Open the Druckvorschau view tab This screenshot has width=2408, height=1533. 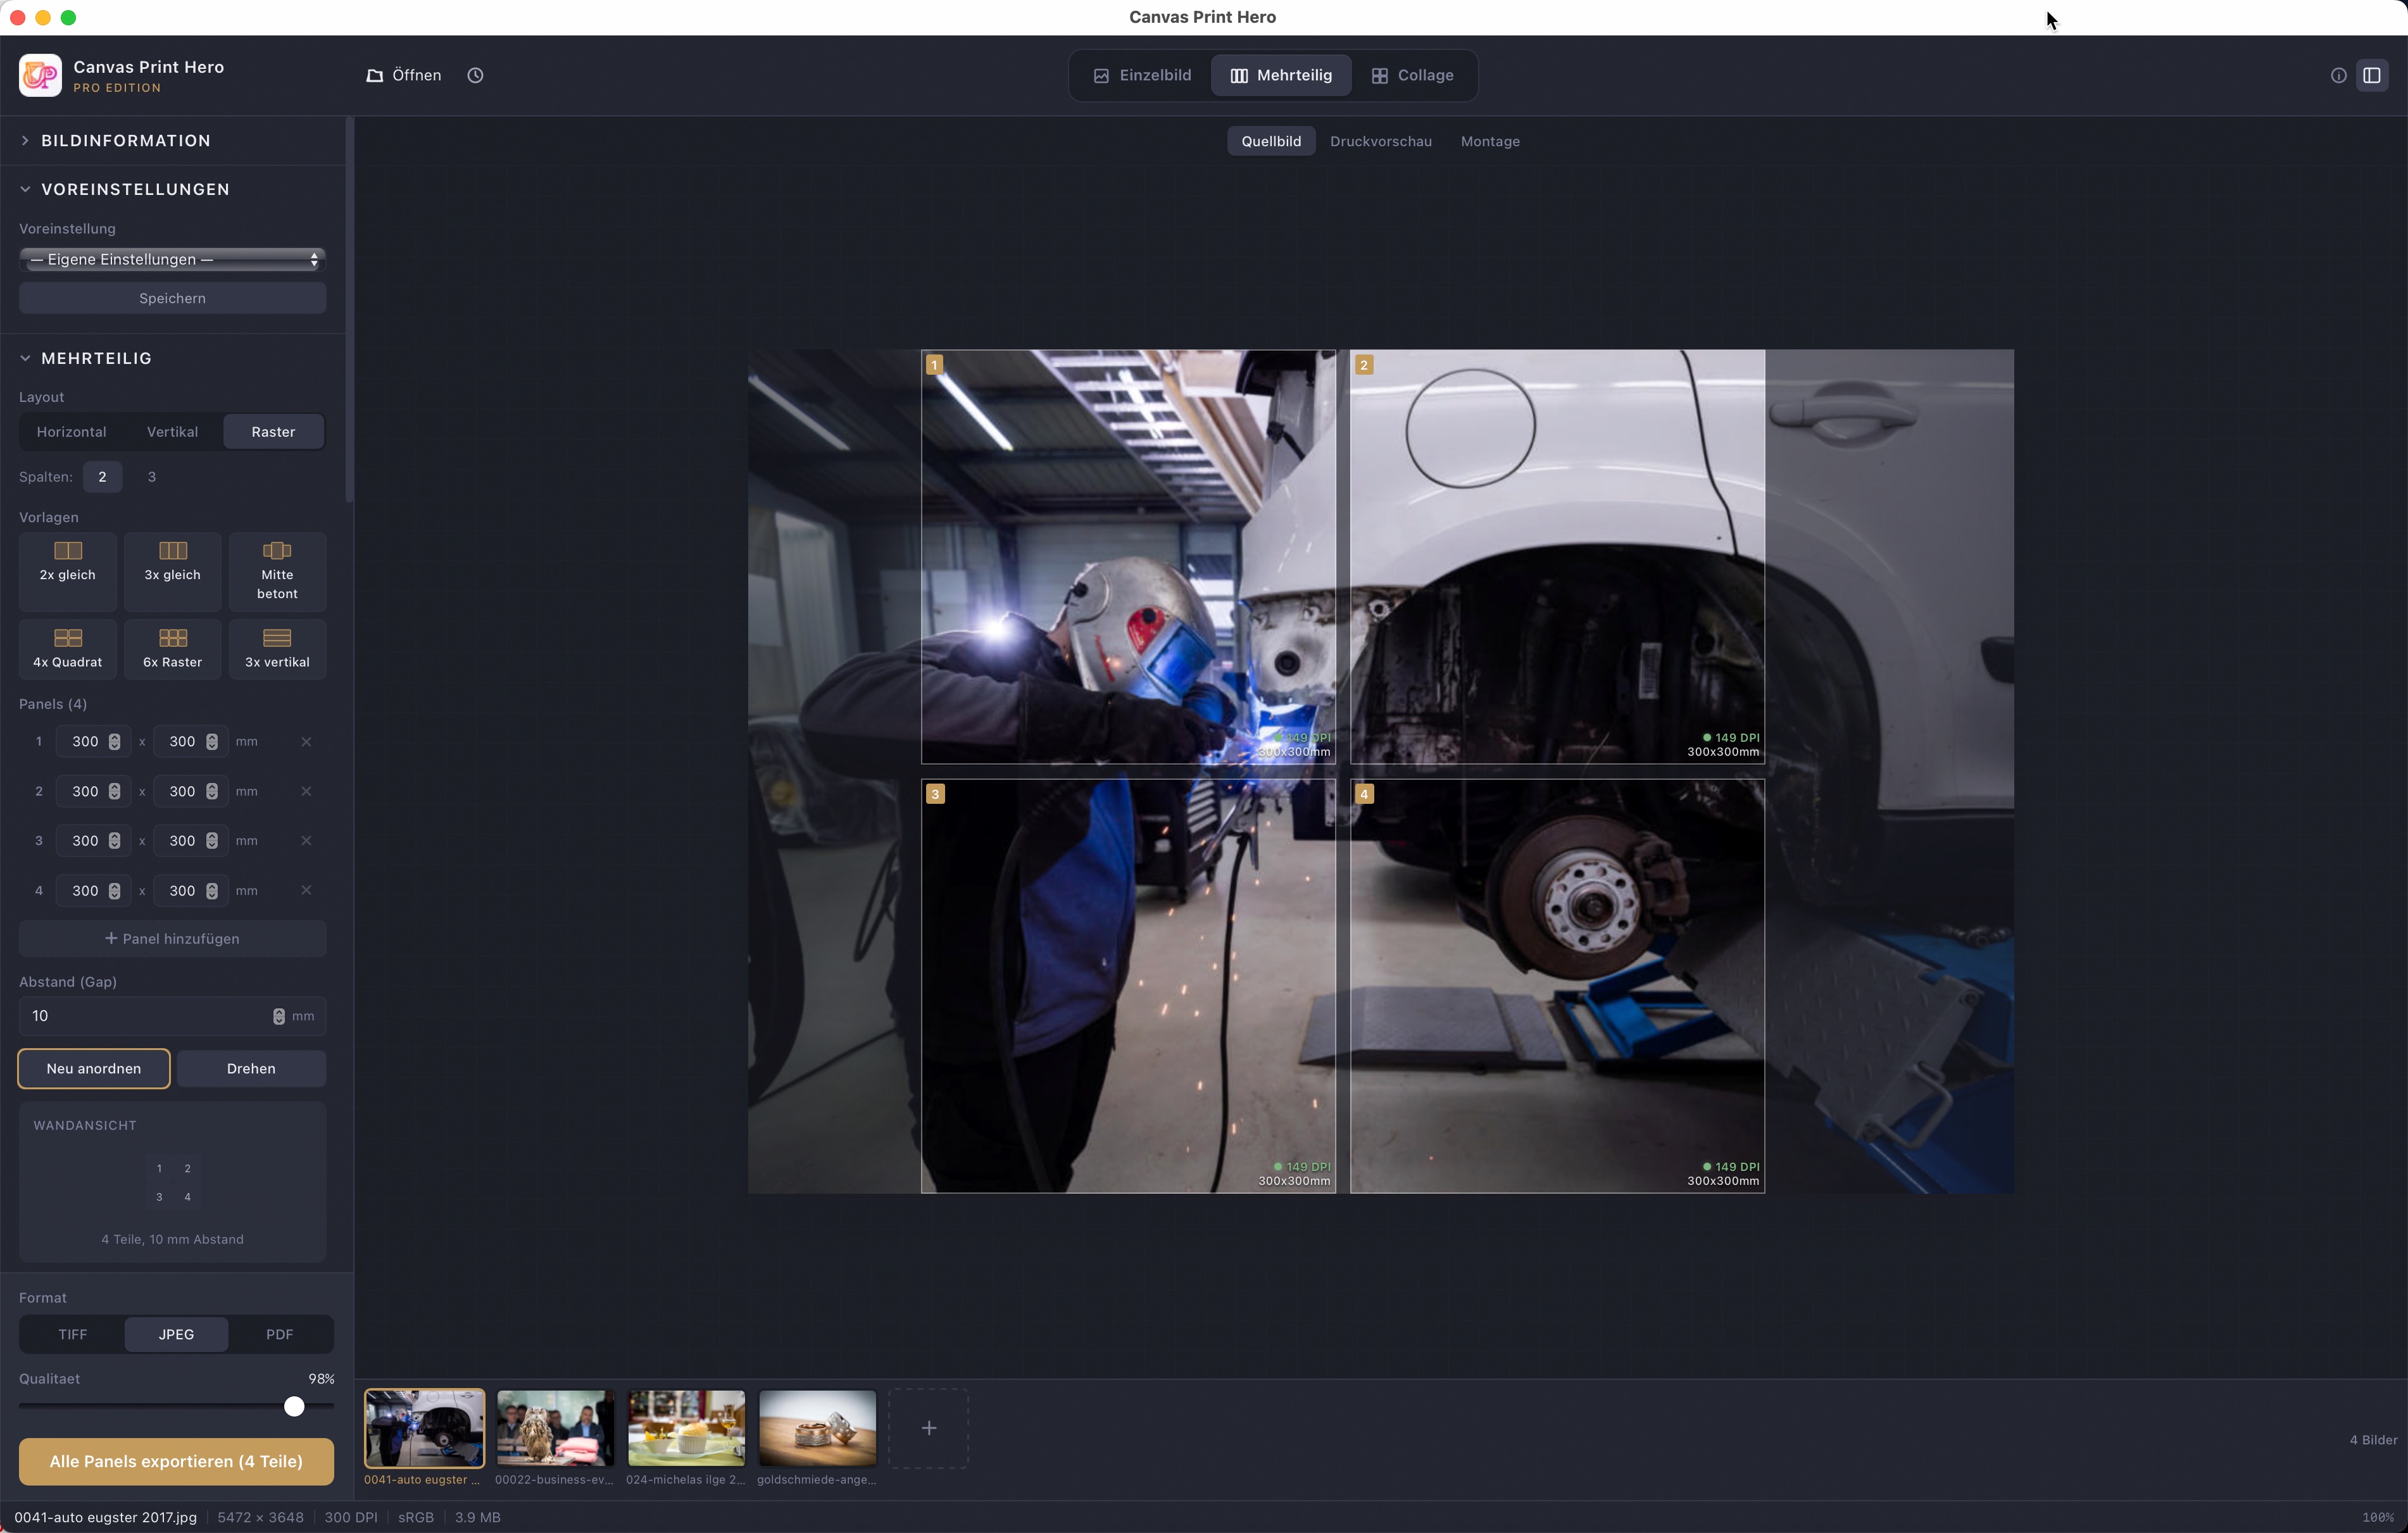[x=1380, y=141]
